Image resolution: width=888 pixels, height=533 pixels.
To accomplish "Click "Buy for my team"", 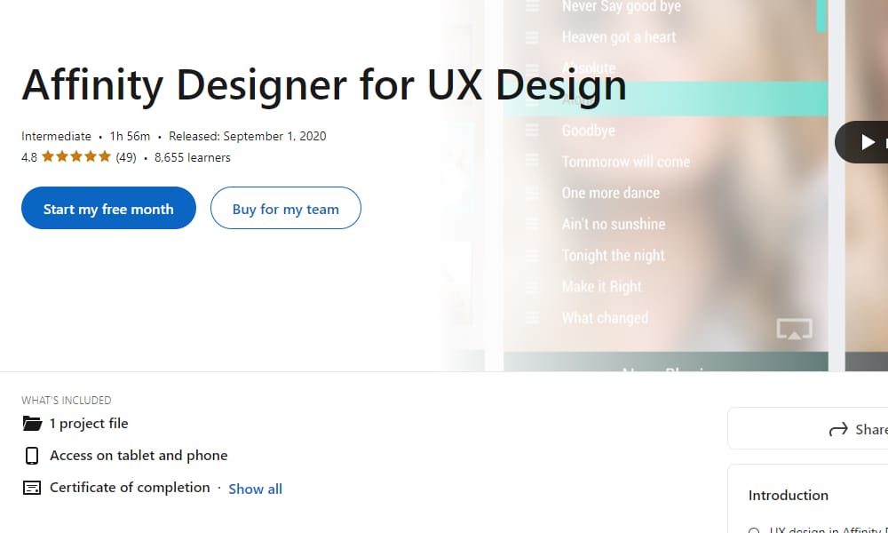I will (x=285, y=208).
